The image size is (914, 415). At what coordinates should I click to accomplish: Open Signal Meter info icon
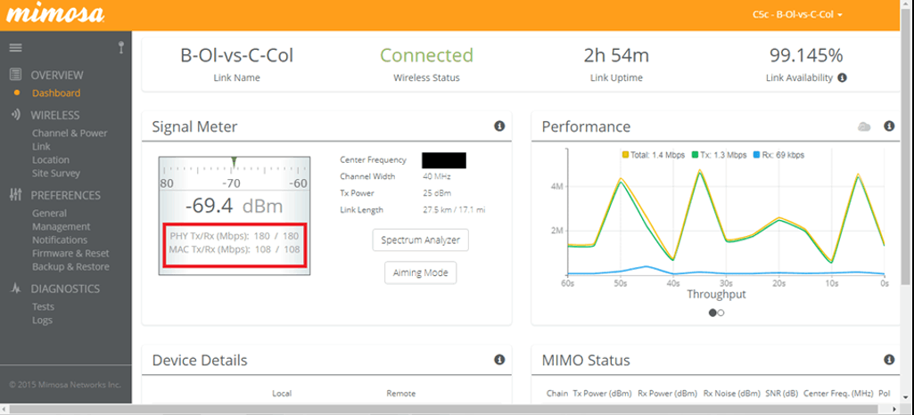499,126
